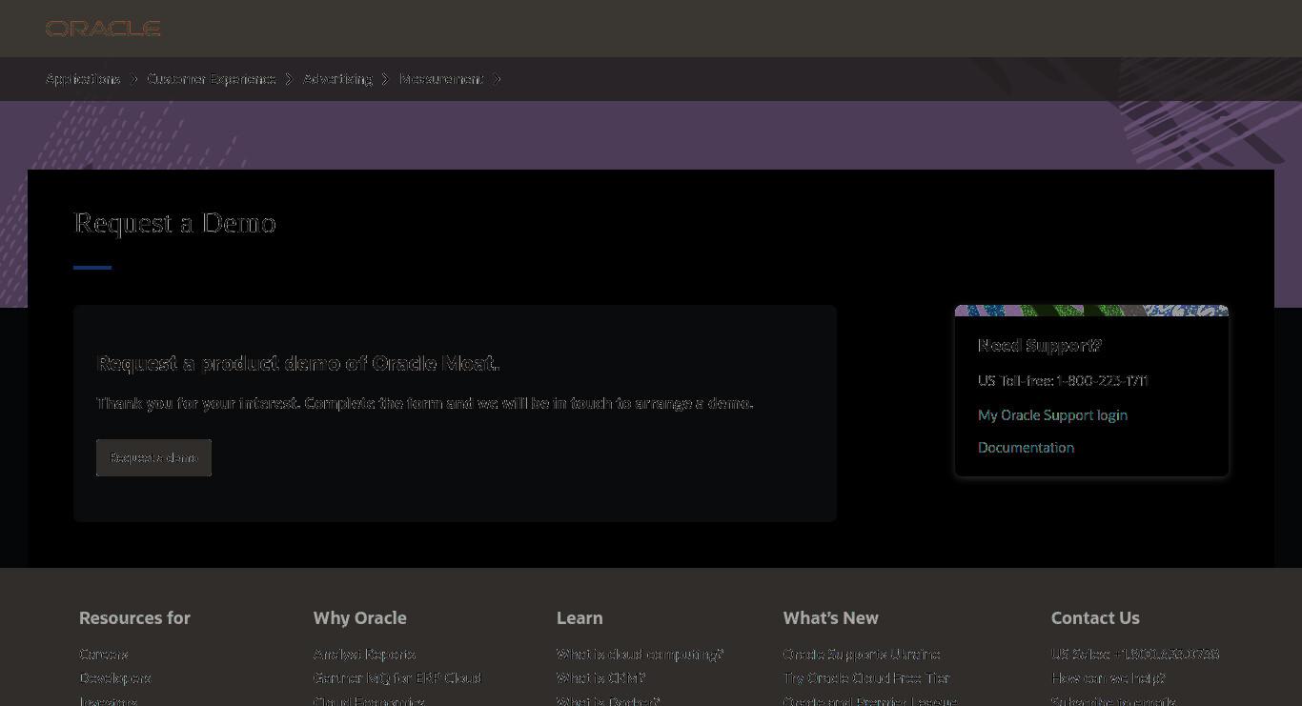1302x706 pixels.
Task: Click the What's New footer heading
Action: pyautogui.click(x=831, y=618)
